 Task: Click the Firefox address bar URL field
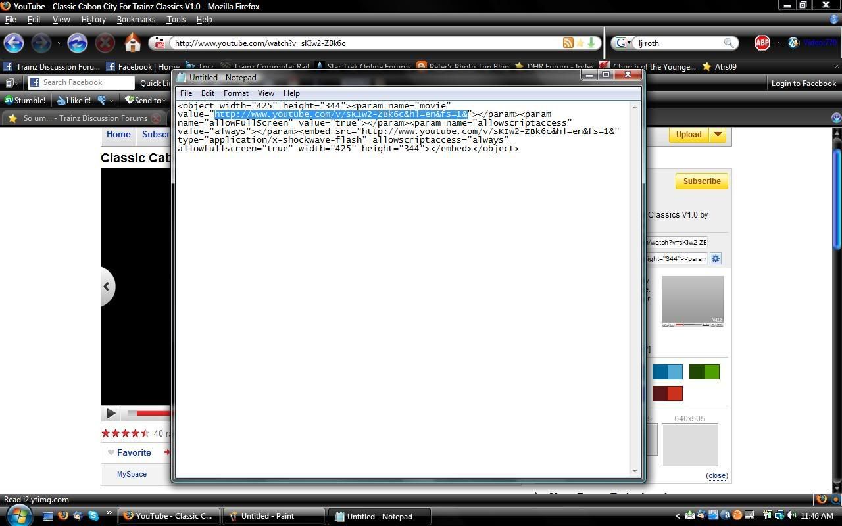tap(365, 43)
